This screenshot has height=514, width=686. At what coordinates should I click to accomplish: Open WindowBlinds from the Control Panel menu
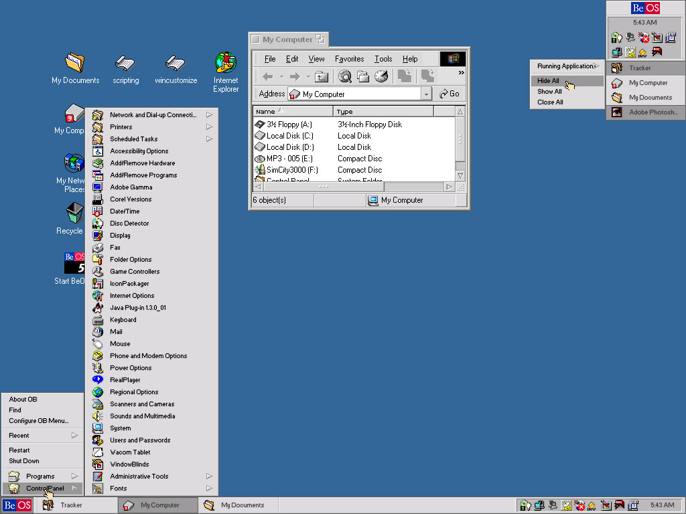click(151, 464)
